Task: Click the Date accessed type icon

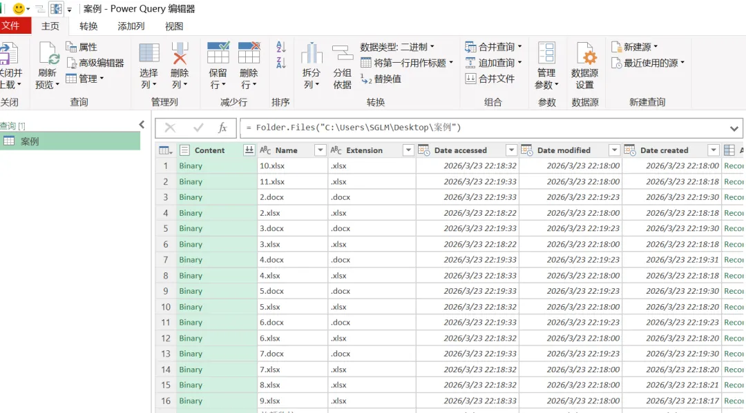Action: click(x=424, y=150)
